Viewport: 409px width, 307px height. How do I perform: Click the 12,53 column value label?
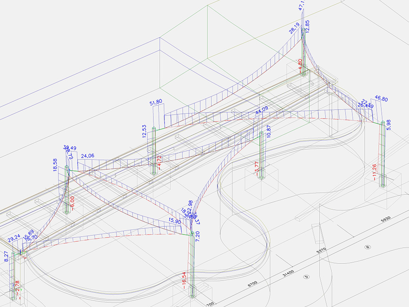tap(145, 131)
